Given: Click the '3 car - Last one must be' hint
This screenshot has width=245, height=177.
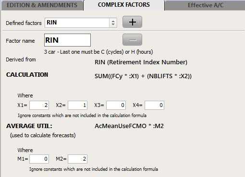Looking at the screenshot, I should coord(98,52).
